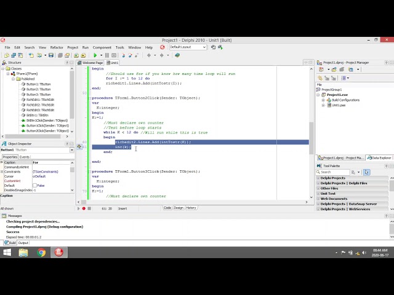Open the Refactor menu
Image resolution: width=394 pixels, height=295 pixels.
57,47
